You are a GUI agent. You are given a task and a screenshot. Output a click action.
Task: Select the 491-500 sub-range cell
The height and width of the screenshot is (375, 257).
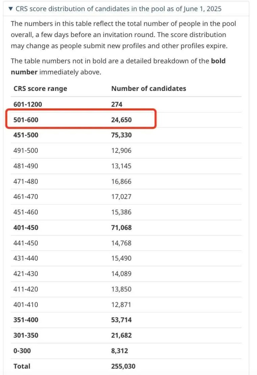coord(26,150)
